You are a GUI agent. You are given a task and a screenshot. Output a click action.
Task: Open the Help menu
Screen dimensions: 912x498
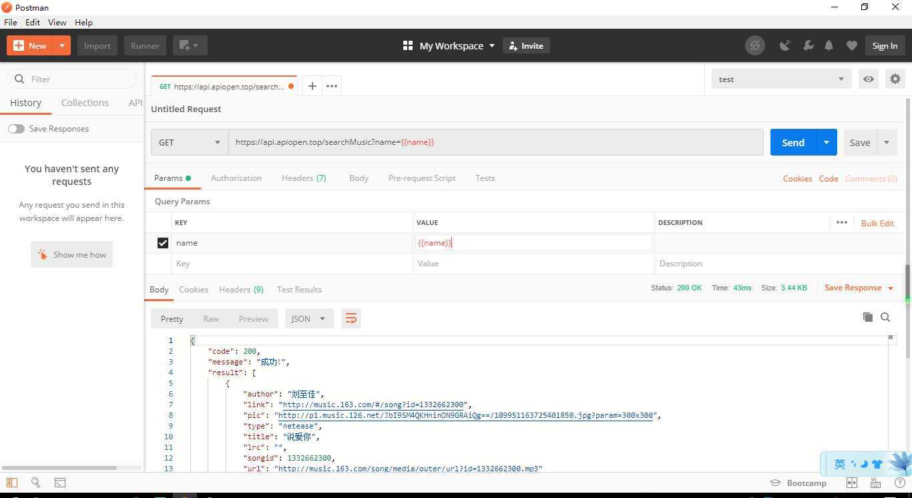pos(83,22)
